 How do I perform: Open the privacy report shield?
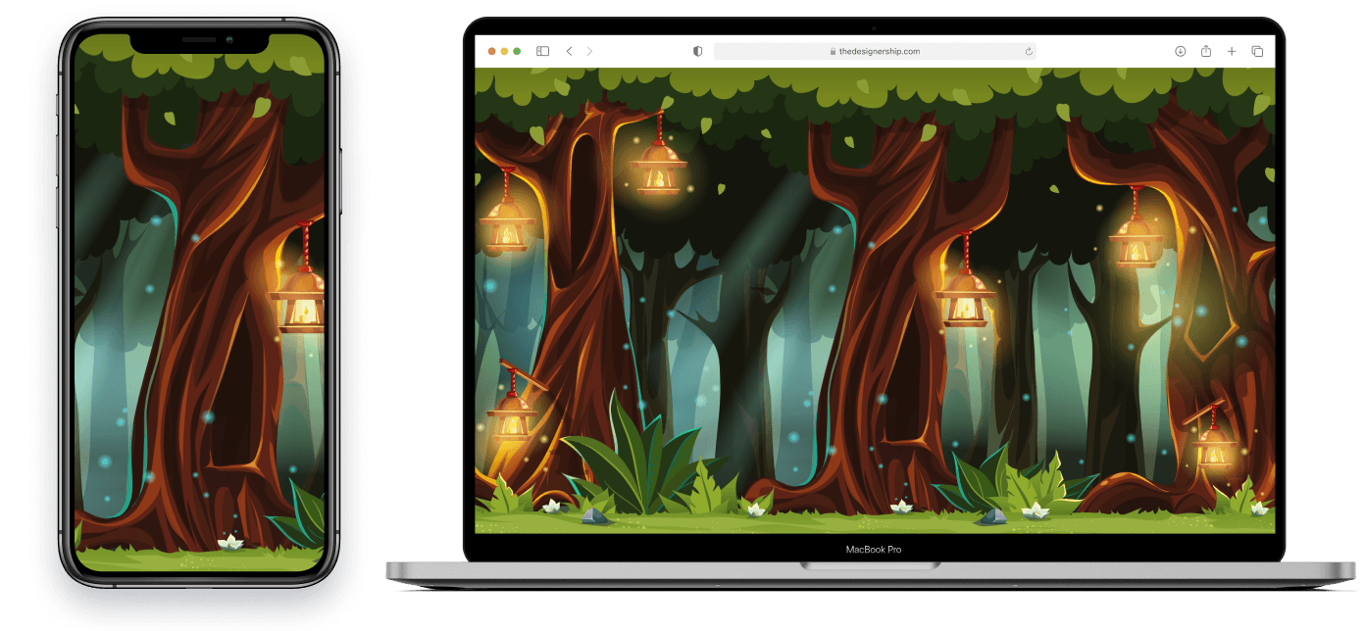pos(697,51)
